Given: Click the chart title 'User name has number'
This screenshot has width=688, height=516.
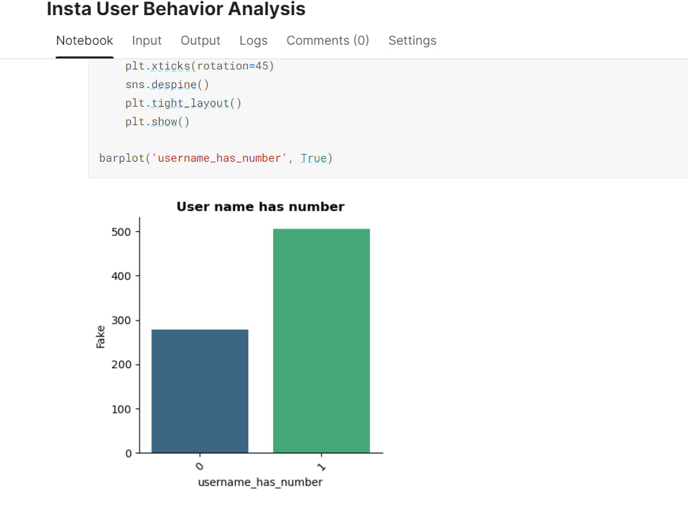Looking at the screenshot, I should [x=261, y=206].
